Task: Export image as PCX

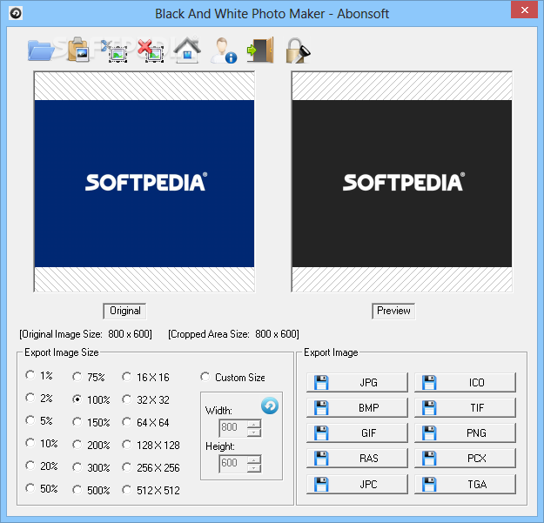Action: 465,459
